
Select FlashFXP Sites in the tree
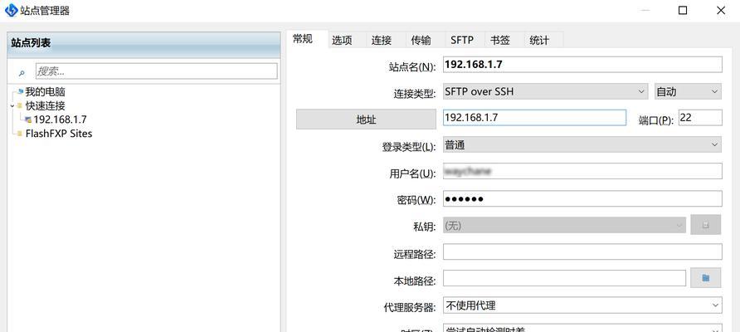pos(59,134)
